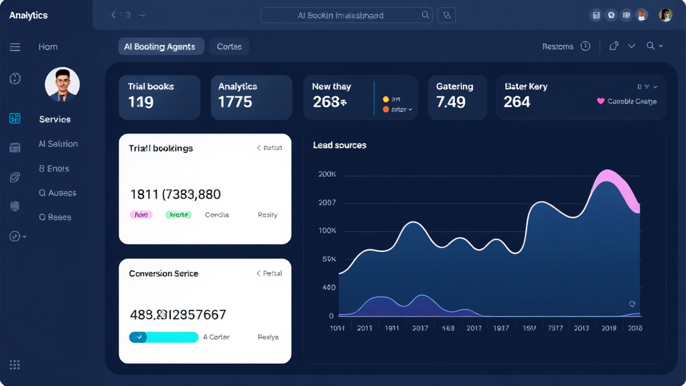Open the Gatering 7.49 stat card
686x386 pixels.
457,97
